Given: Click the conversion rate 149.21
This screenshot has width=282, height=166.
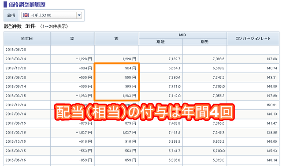Looking at the screenshot, I should 271,77.
